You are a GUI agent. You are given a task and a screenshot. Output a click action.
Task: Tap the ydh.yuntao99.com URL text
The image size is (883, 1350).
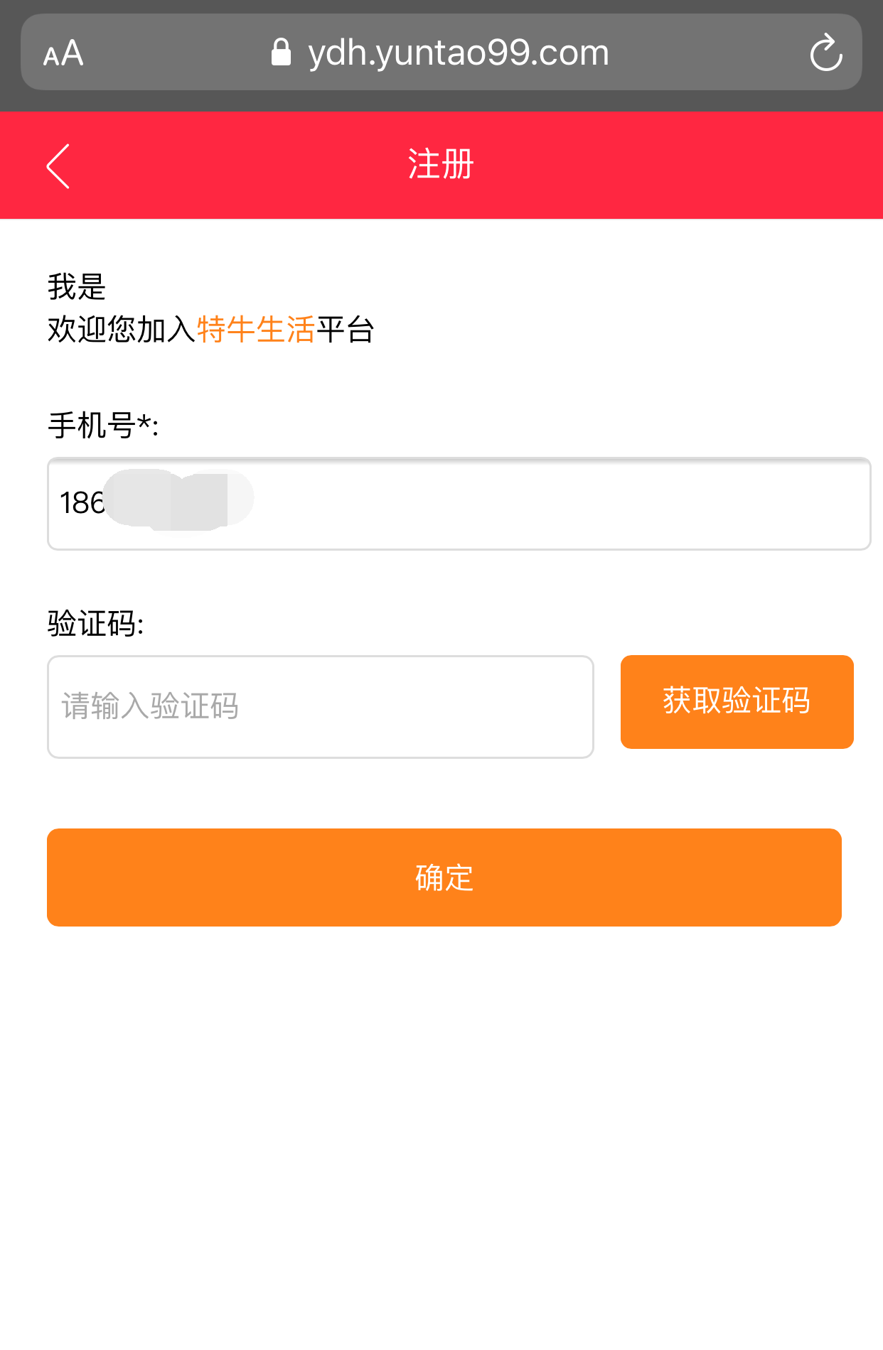459,53
